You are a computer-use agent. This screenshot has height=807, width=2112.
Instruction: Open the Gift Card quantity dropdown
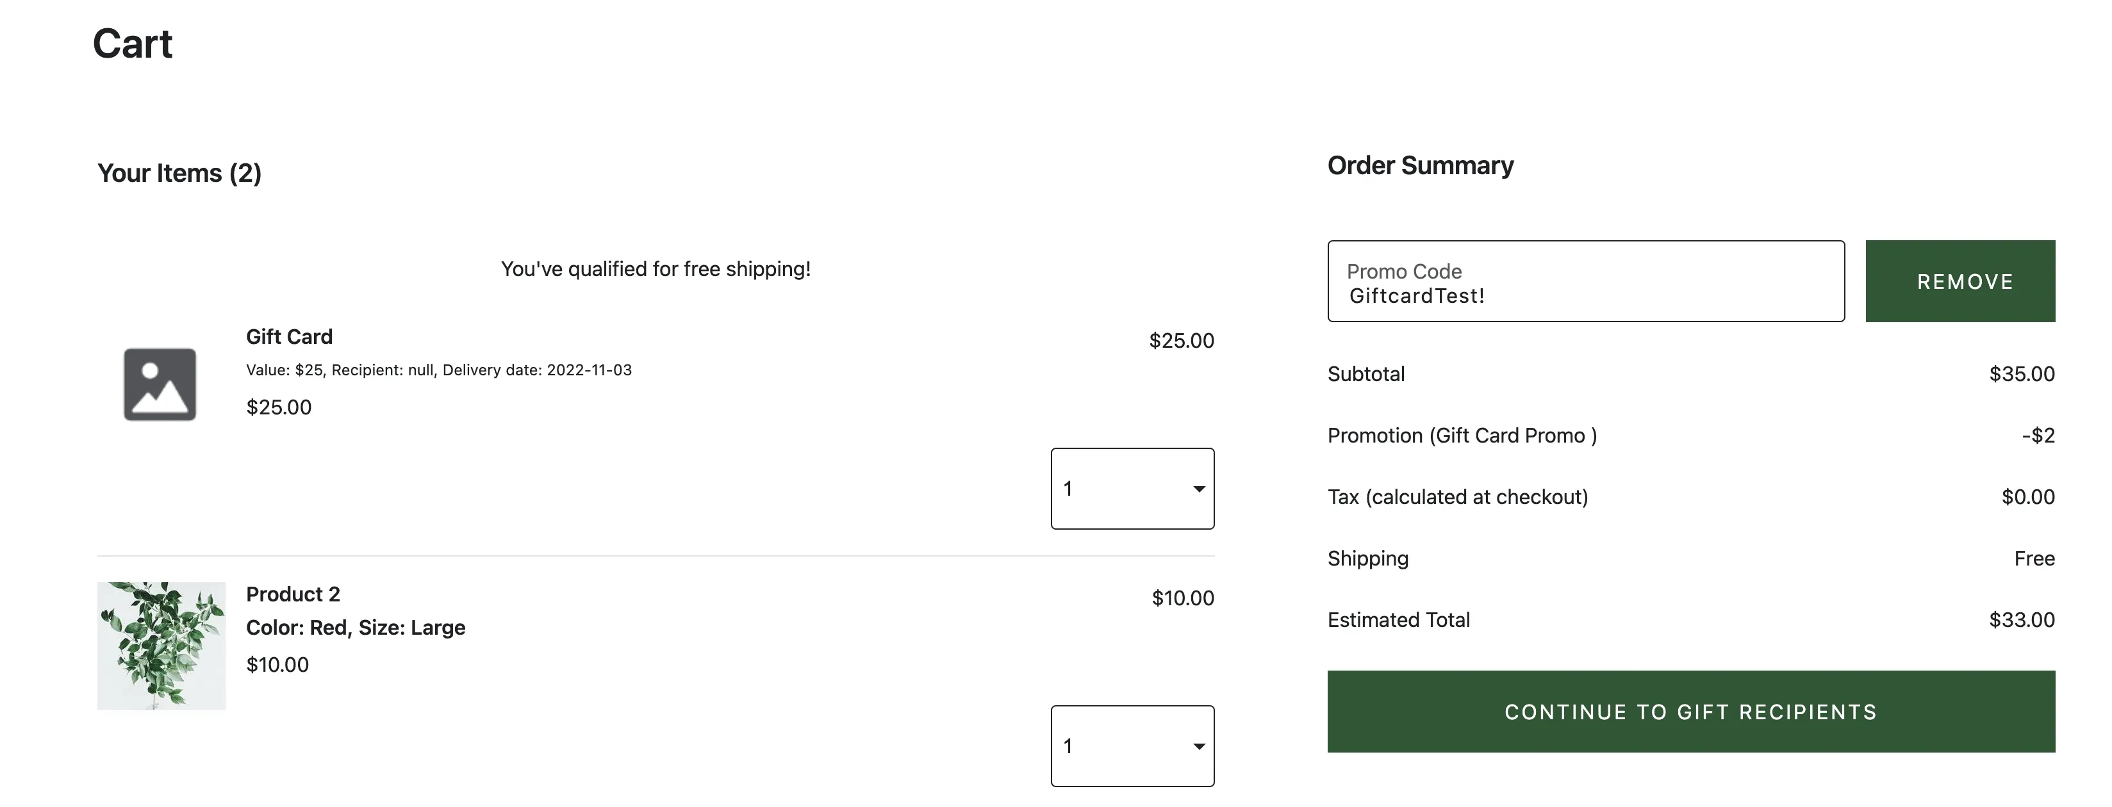(x=1132, y=488)
